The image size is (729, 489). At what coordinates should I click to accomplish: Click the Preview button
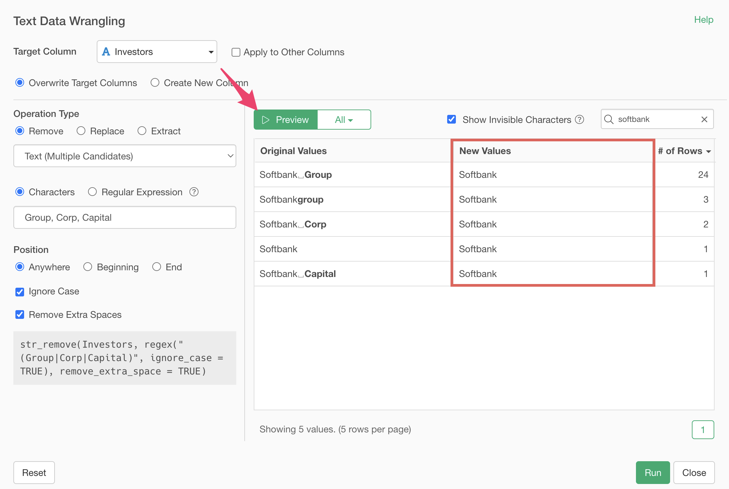point(286,120)
